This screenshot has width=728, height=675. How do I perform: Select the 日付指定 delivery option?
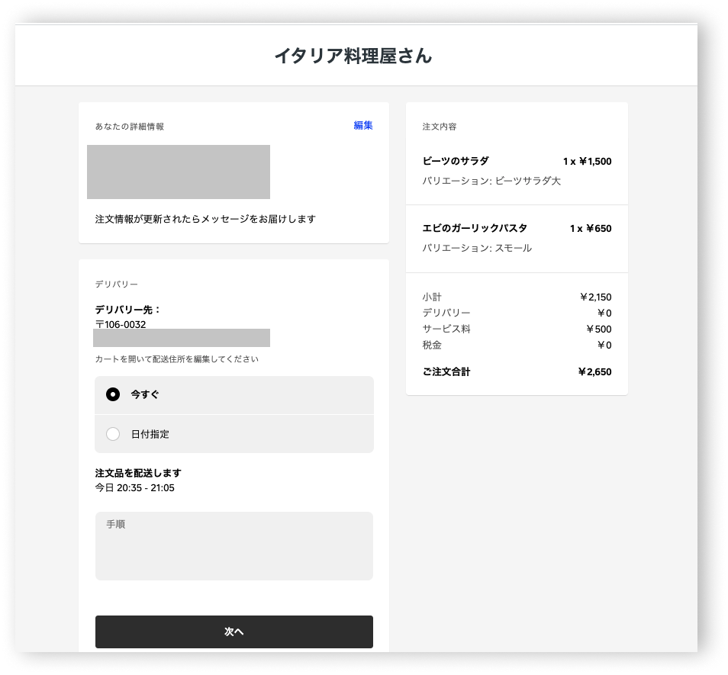pyautogui.click(x=234, y=434)
